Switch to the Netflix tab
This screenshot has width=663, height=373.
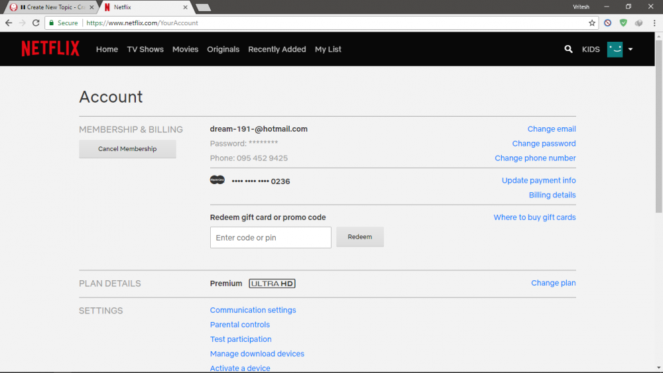click(146, 7)
